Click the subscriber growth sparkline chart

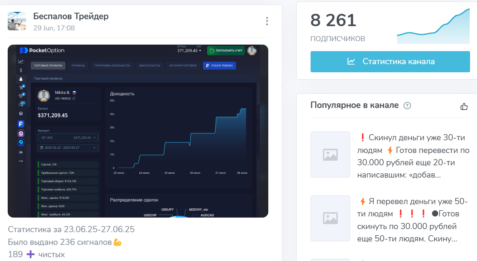(x=433, y=26)
